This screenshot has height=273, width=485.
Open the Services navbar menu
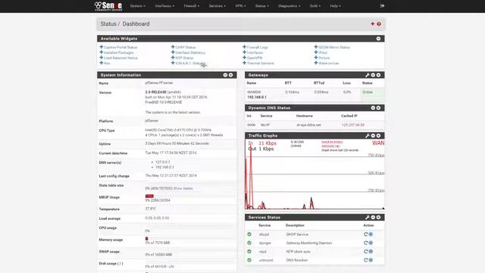[217, 6]
